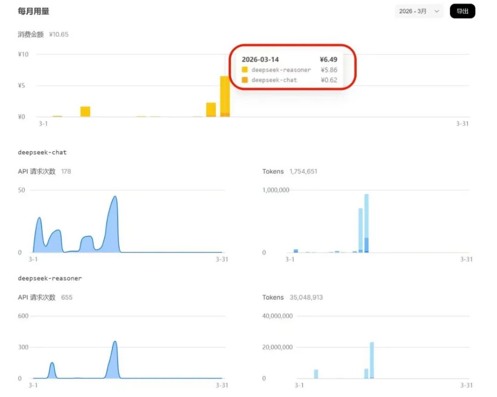
Task: Click the orange deepseek-chat swatch in tooltip
Action: tap(245, 80)
